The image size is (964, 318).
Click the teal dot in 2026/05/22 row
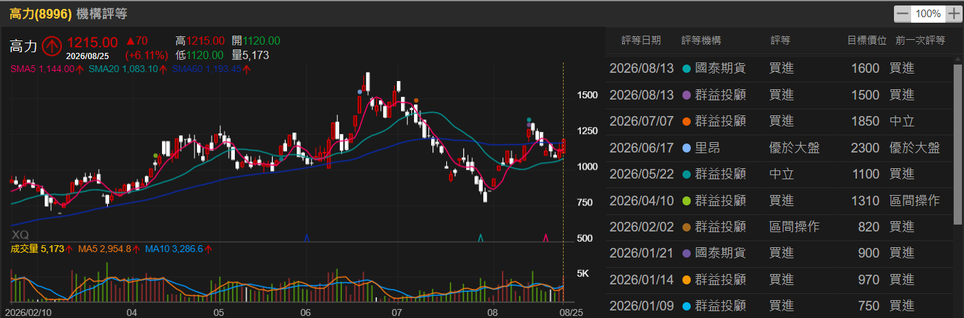pyautogui.click(x=687, y=174)
